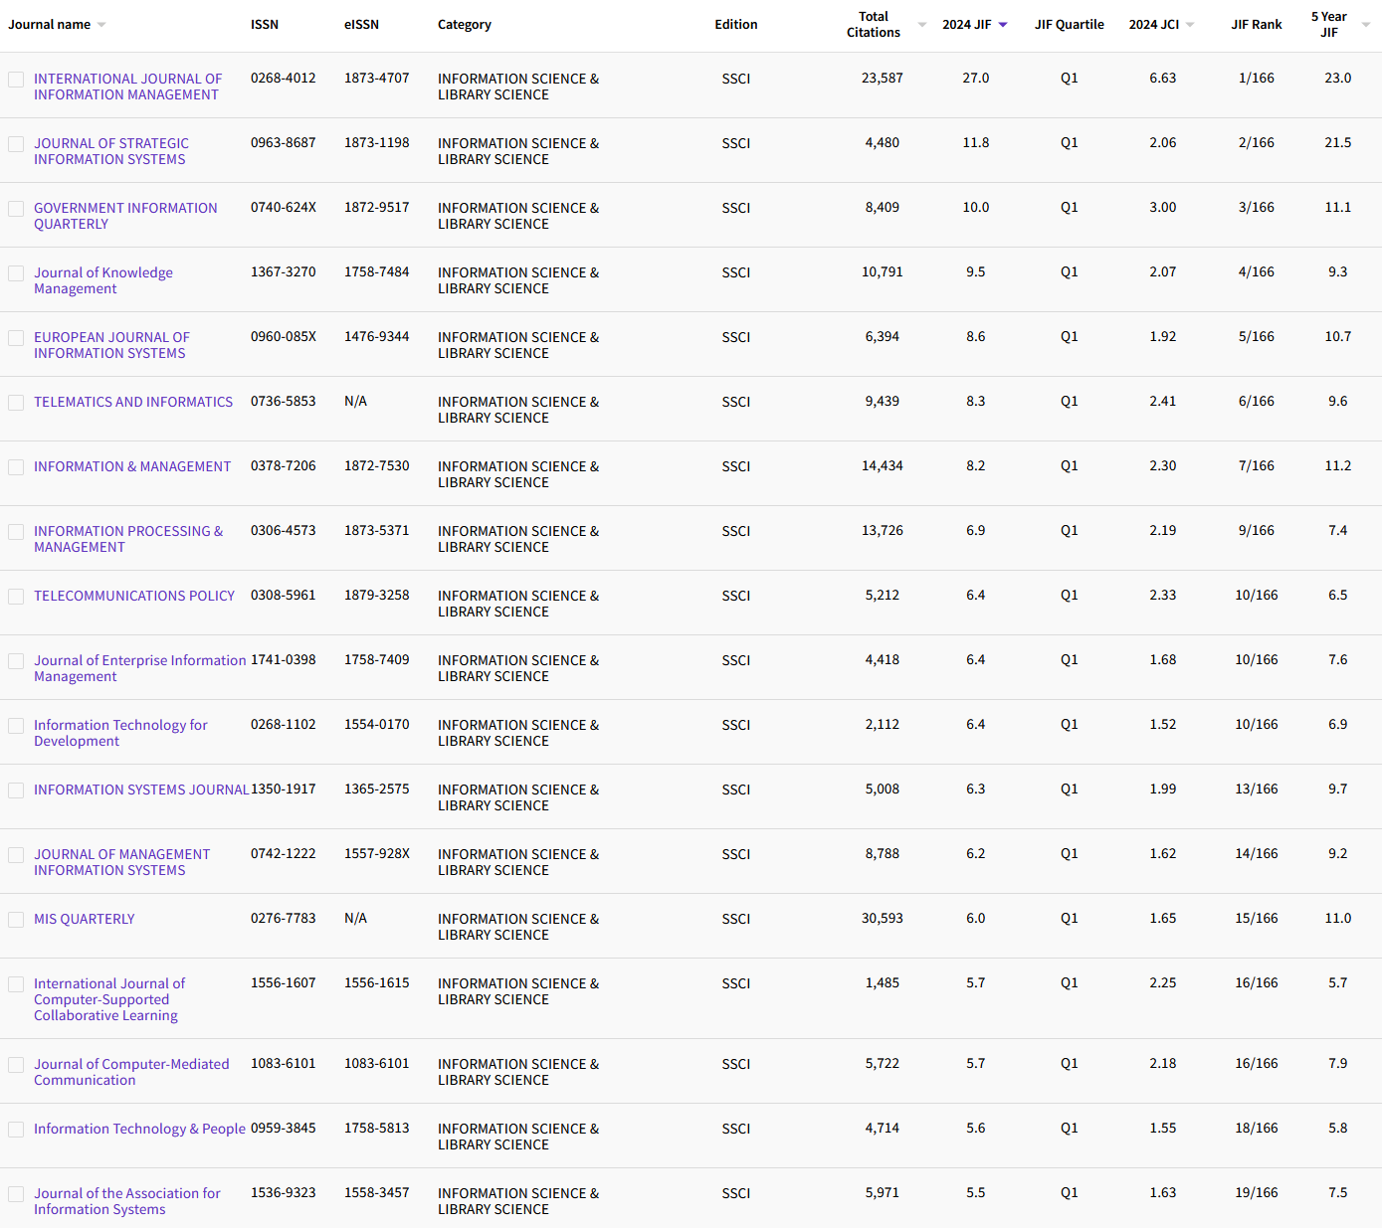
Task: Select Journal of the Association for Information Systems checkbox
Action: point(16,1194)
